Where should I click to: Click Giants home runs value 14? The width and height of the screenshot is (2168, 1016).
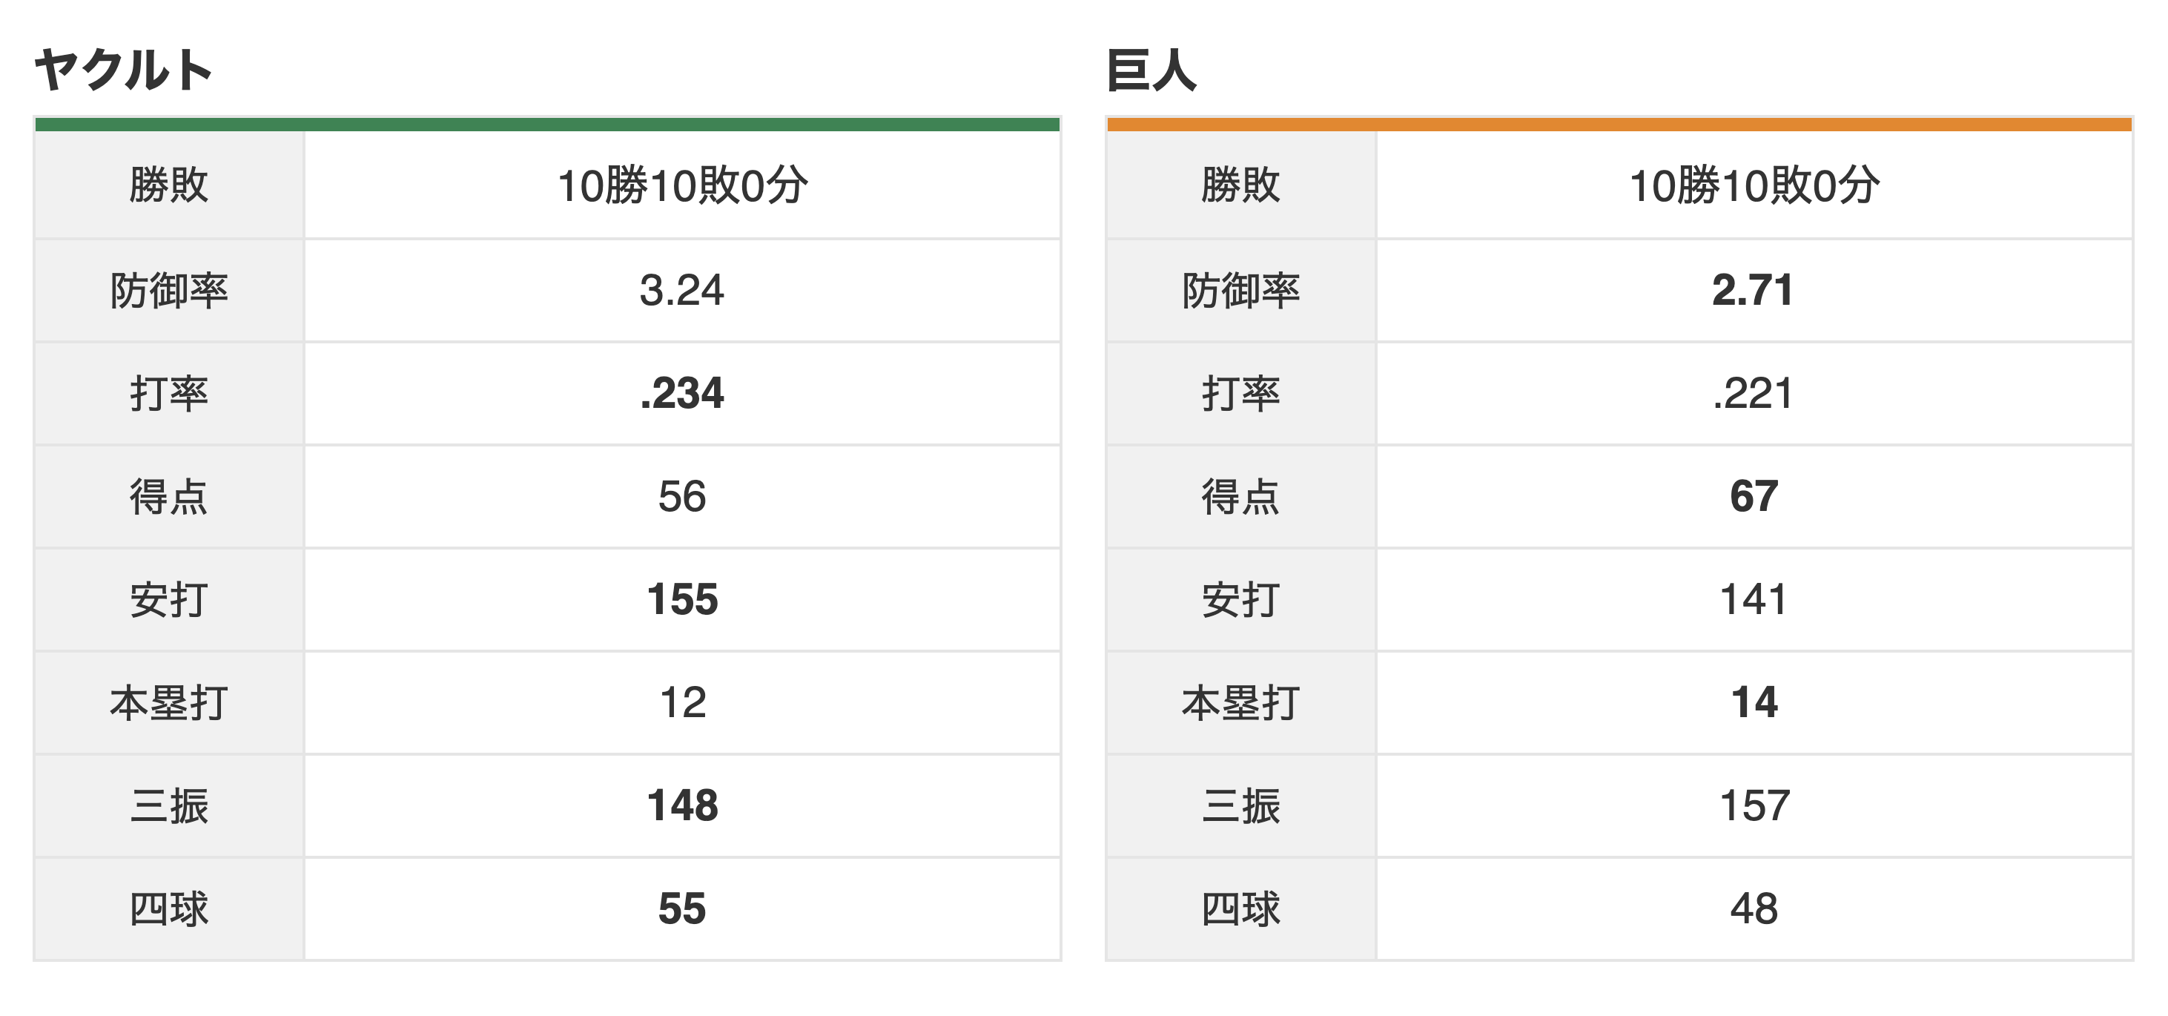(x=1754, y=703)
